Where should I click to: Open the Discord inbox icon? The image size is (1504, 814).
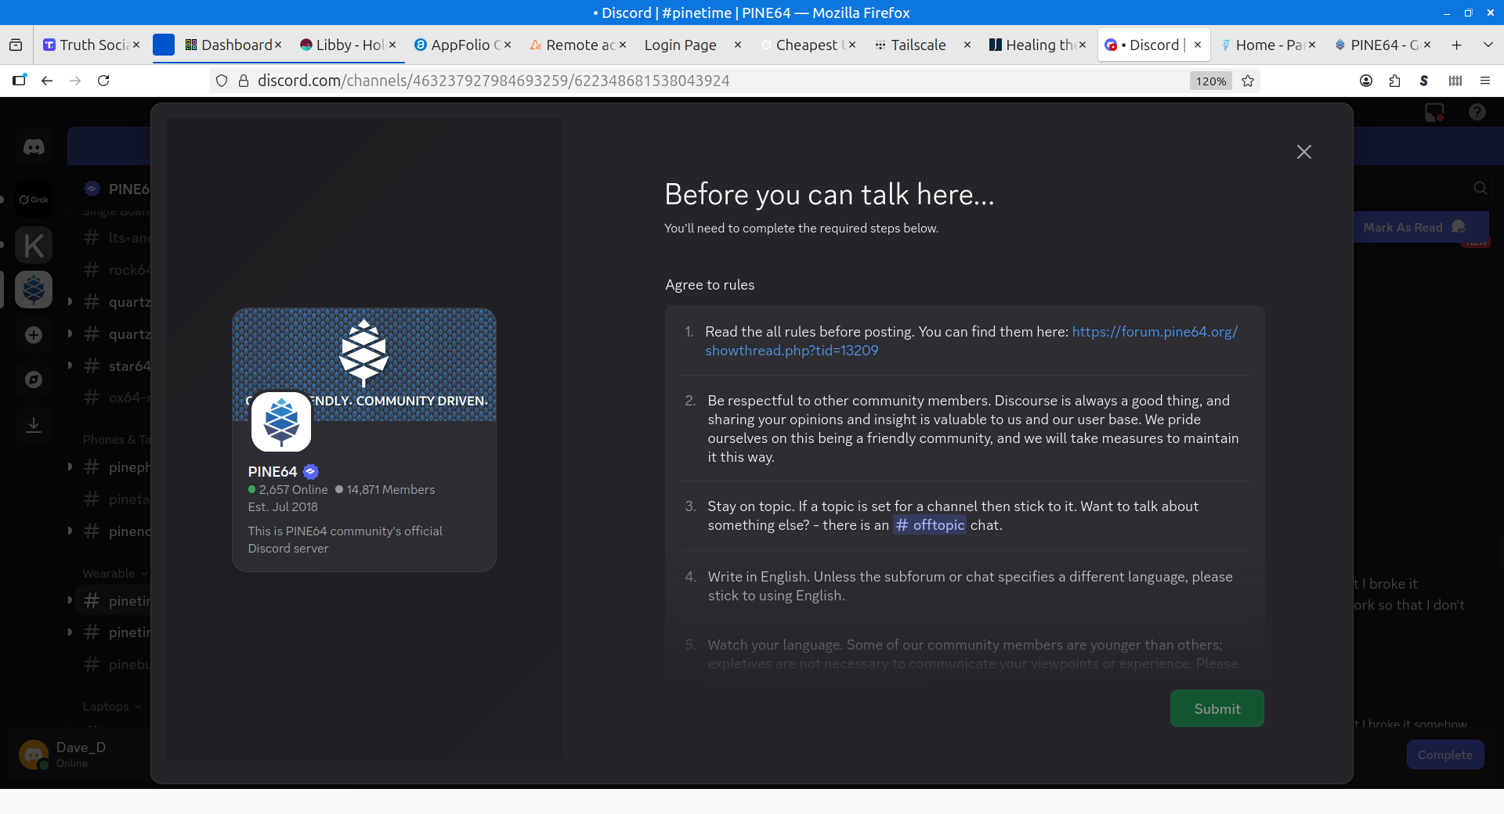coord(1434,113)
